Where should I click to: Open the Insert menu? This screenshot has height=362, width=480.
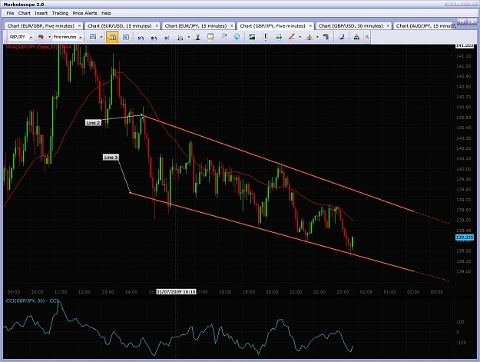tap(41, 13)
